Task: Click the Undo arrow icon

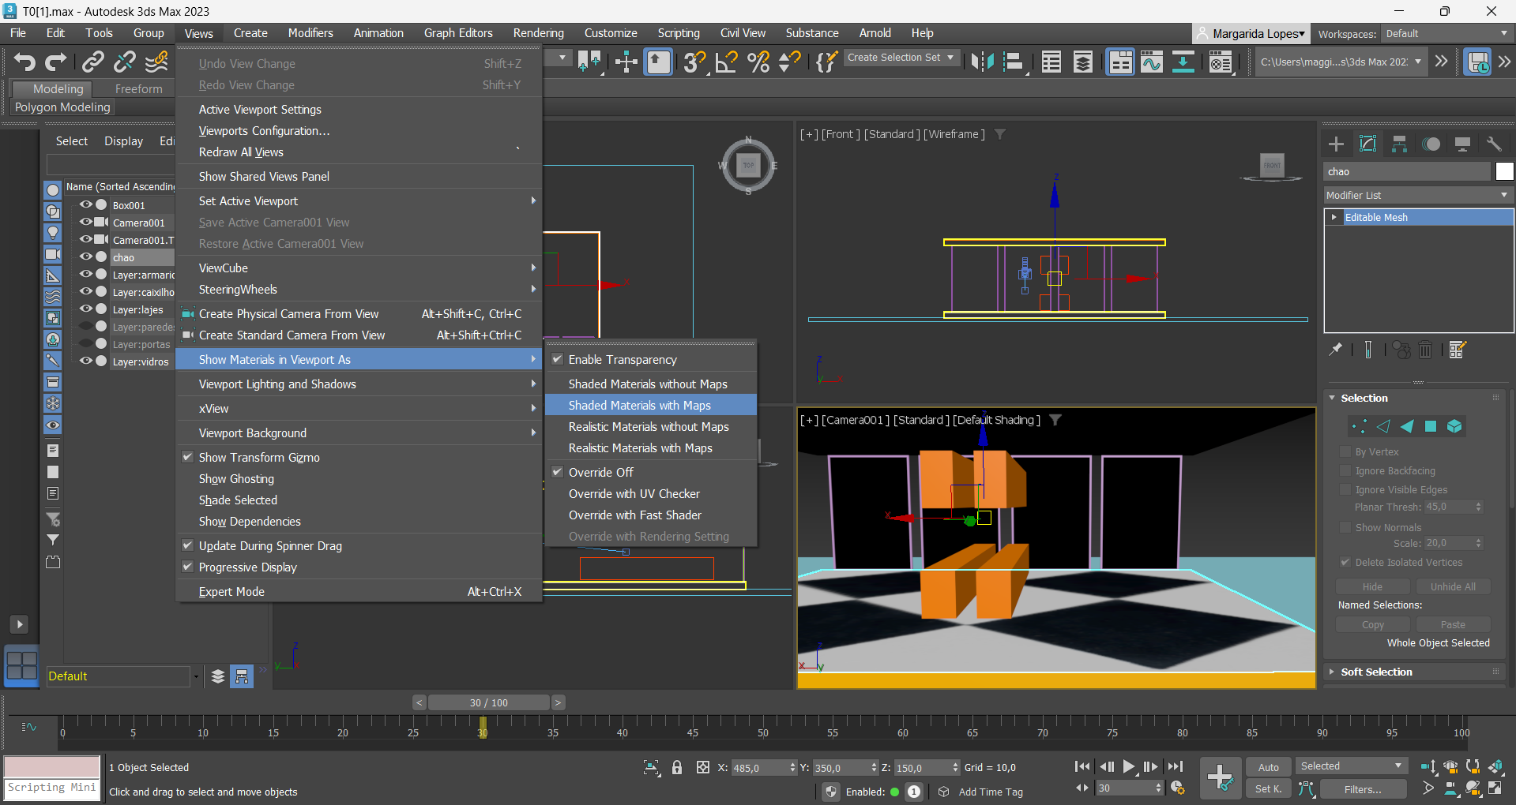Action: coord(24,62)
